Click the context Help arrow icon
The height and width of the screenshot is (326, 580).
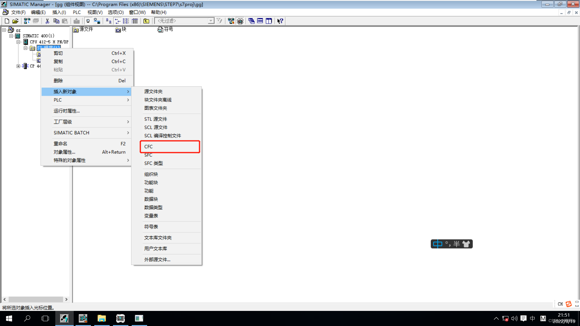(280, 21)
